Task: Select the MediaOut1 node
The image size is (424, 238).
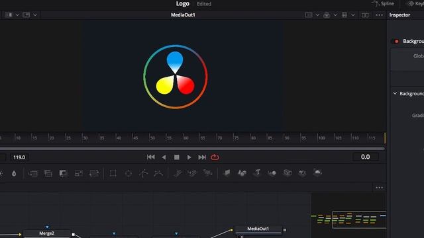Action: [x=258, y=229]
